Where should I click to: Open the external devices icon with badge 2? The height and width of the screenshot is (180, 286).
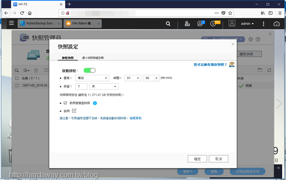(201, 24)
